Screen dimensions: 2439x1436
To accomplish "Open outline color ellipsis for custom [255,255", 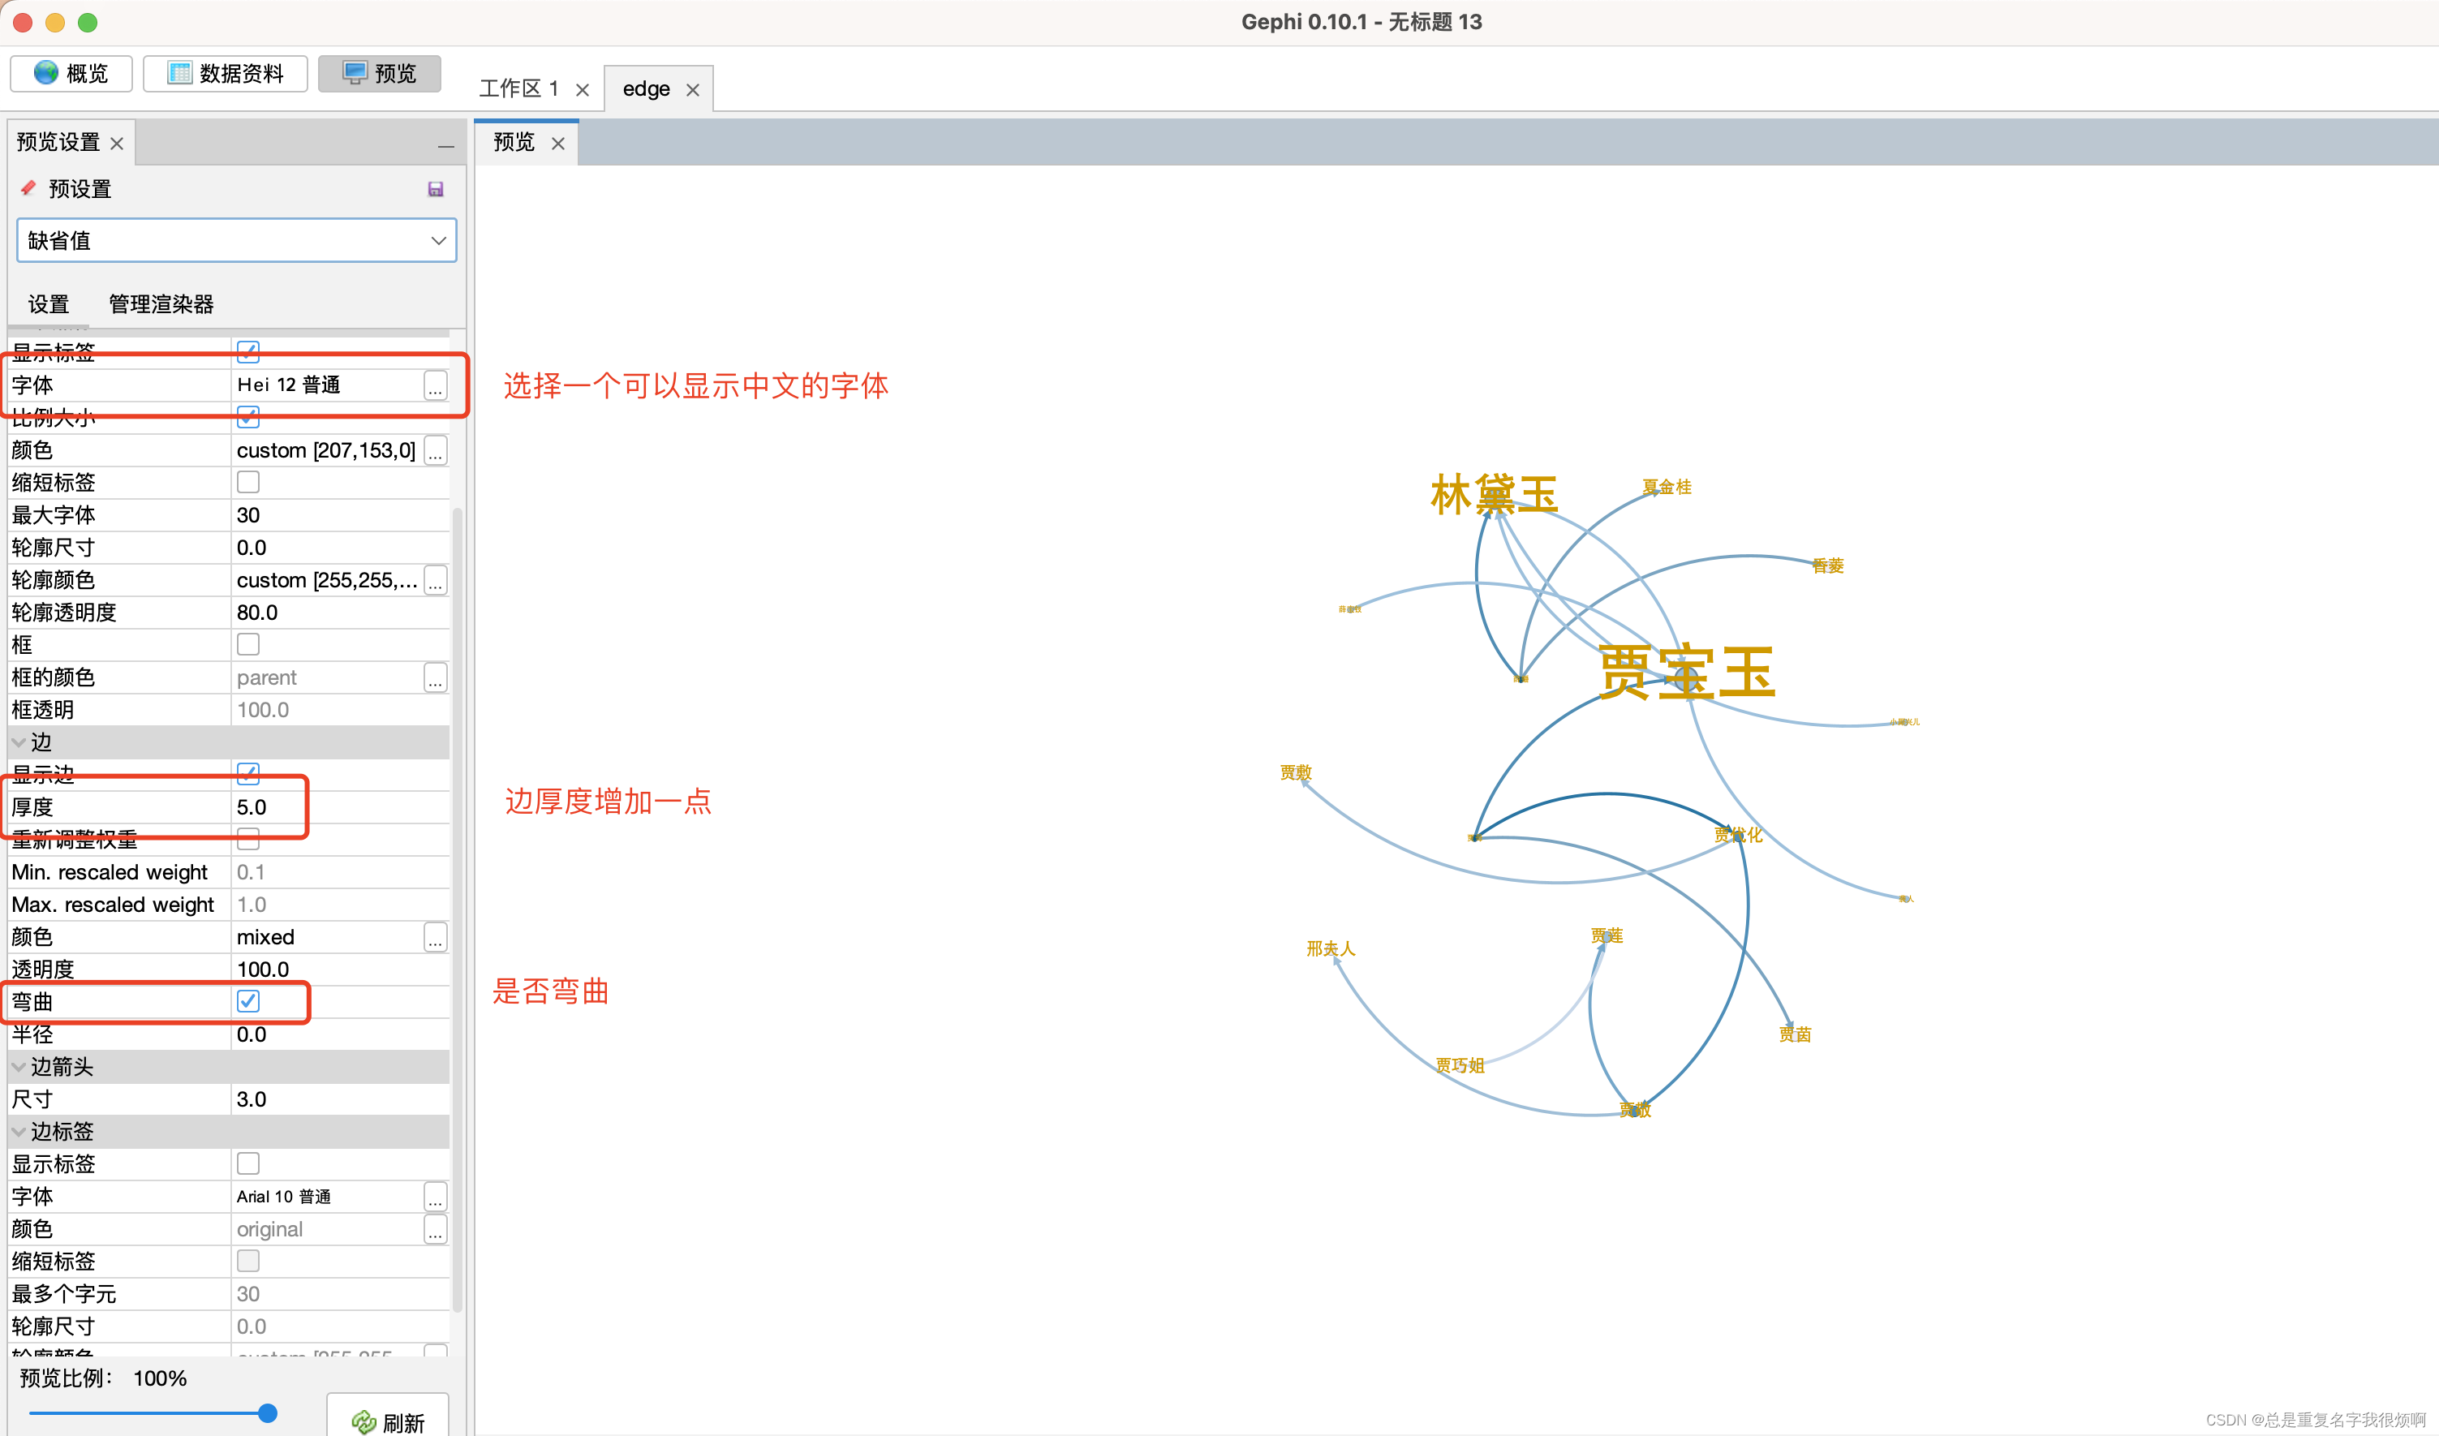I will pos(436,579).
